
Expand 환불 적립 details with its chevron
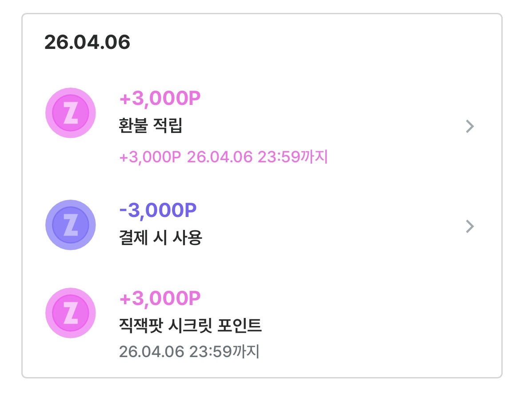(470, 127)
